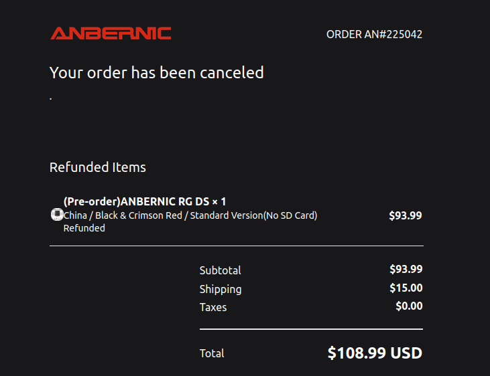Screen dimensions: 490x376
Task: Select the "Refunded Items" section heading
Action: point(98,167)
